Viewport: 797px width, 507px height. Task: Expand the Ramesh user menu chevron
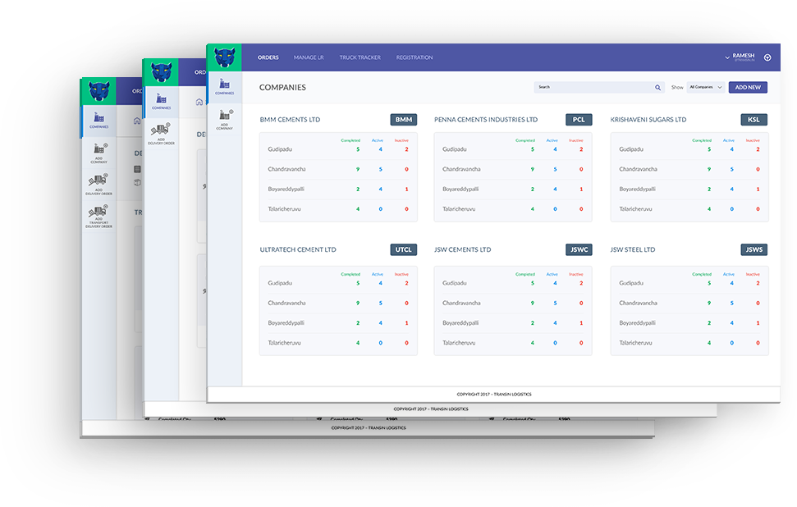coord(727,57)
